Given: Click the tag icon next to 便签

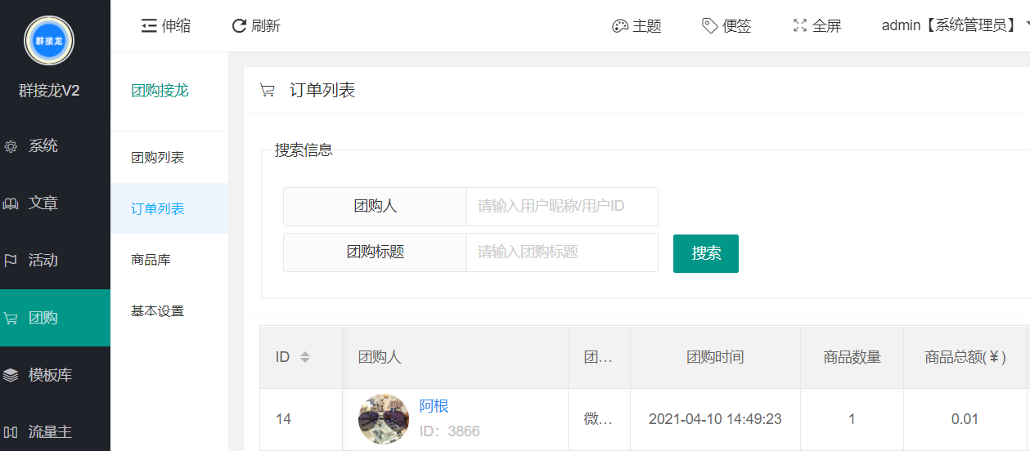Looking at the screenshot, I should pyautogui.click(x=710, y=26).
